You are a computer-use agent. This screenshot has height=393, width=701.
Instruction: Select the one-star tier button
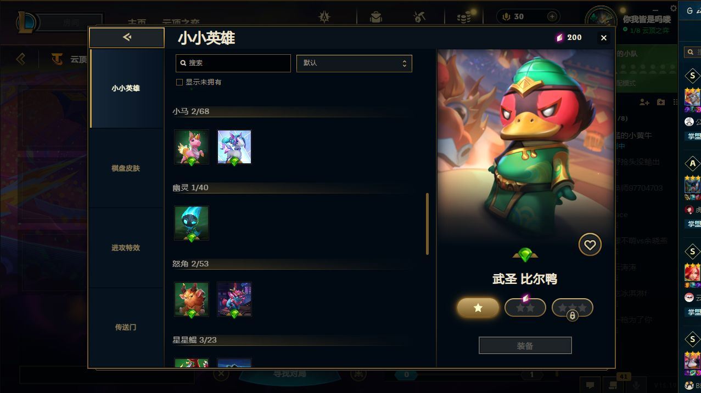(478, 308)
